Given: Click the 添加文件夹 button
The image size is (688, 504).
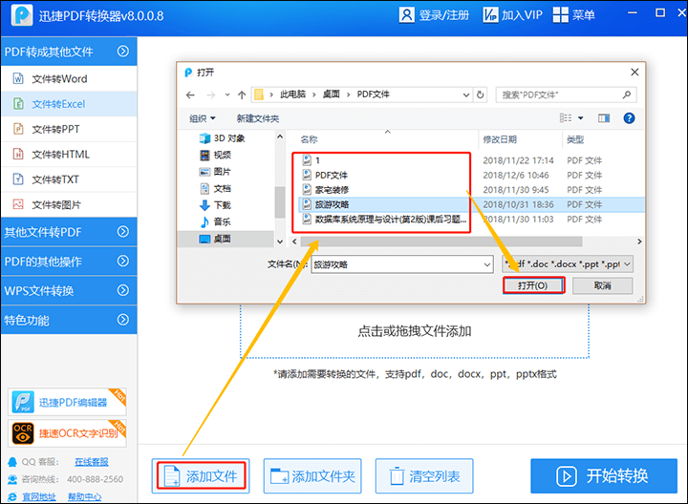Looking at the screenshot, I should pos(312,476).
